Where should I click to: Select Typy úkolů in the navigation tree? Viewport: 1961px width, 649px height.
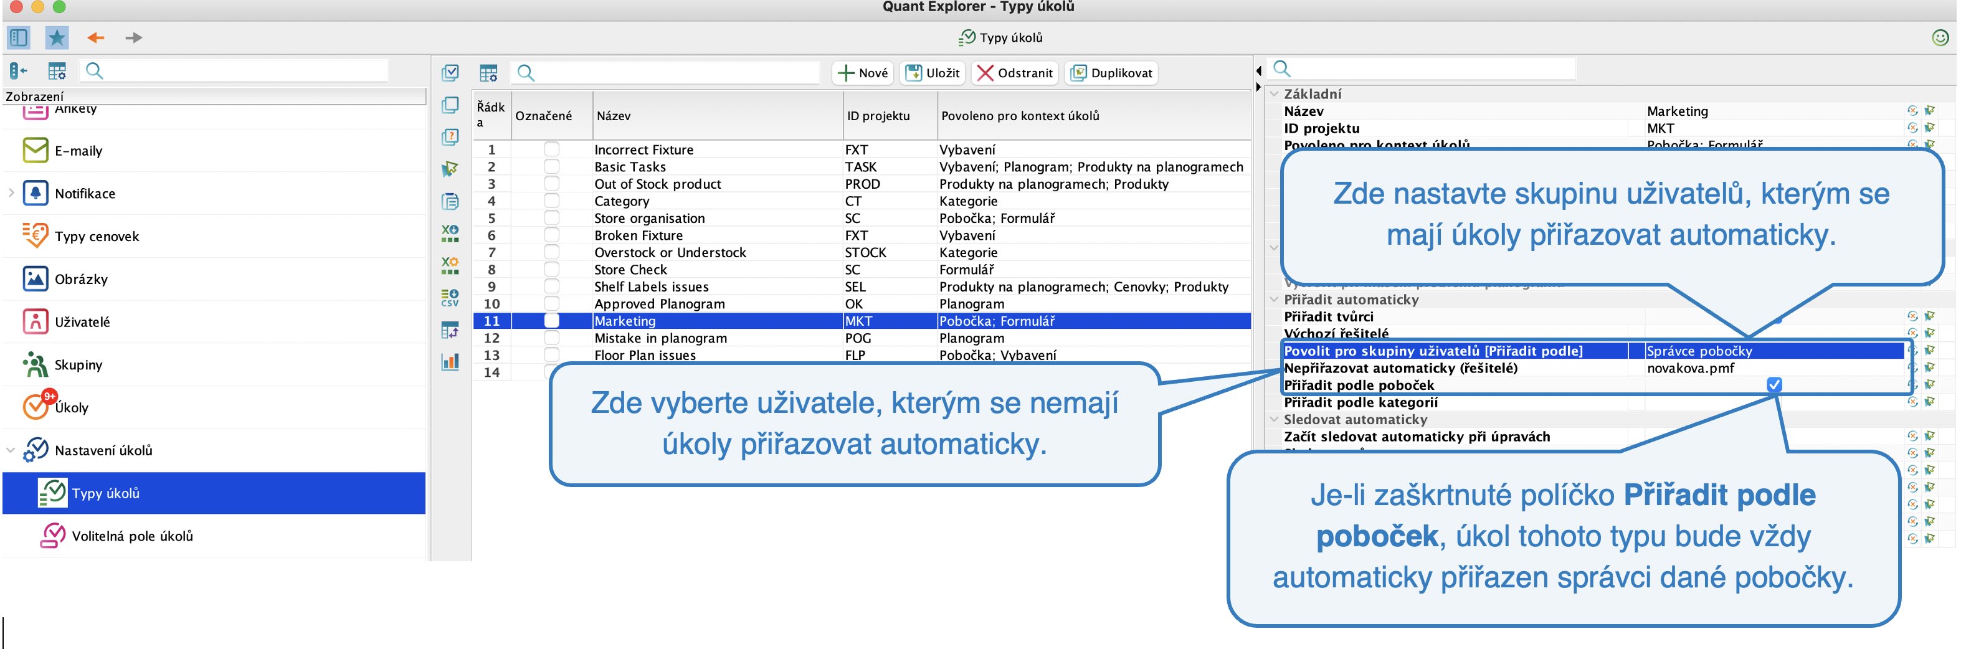(213, 493)
